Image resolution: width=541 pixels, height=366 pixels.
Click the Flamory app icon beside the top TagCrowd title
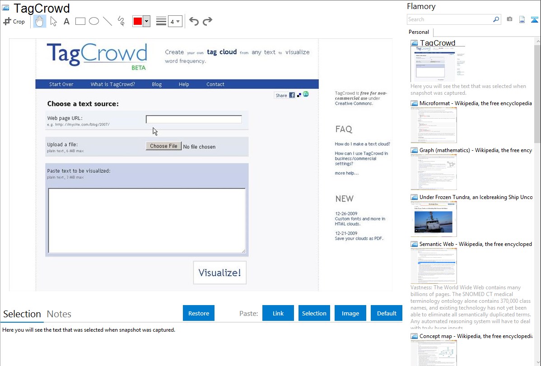5,8
